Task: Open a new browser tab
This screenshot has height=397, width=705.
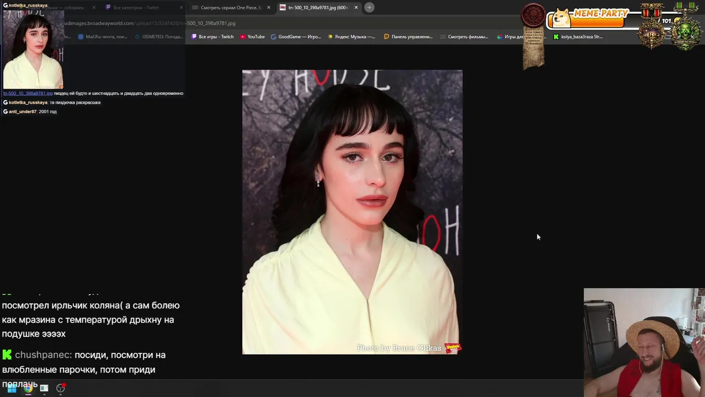Action: pos(369,7)
